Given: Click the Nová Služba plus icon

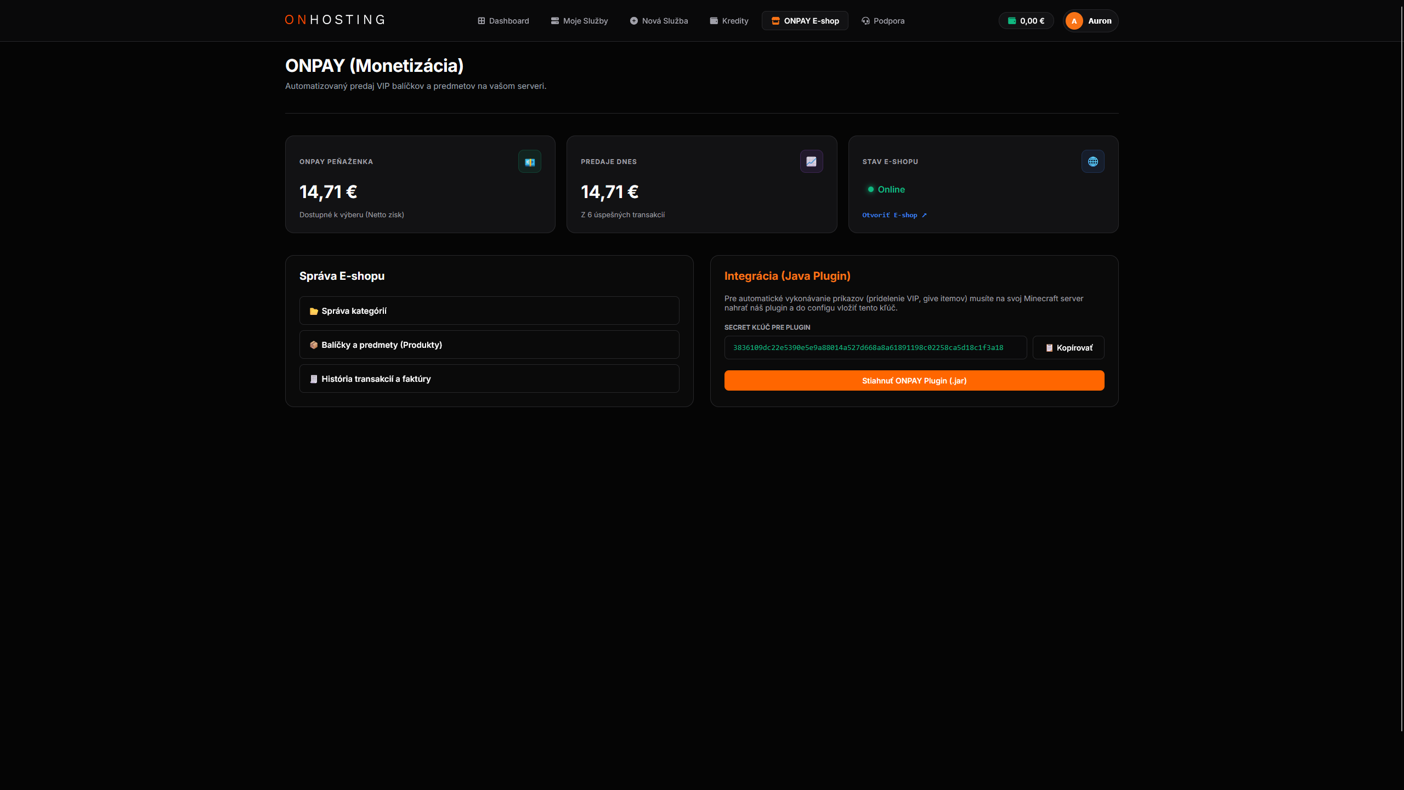Looking at the screenshot, I should 634,21.
